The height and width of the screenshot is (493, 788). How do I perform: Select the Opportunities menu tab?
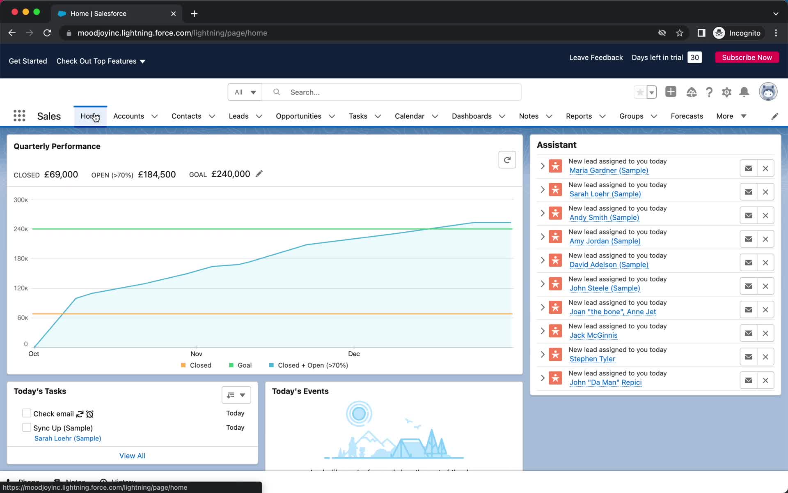298,116
